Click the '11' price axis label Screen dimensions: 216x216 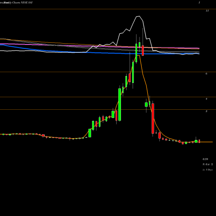pyautogui.click(x=207, y=11)
